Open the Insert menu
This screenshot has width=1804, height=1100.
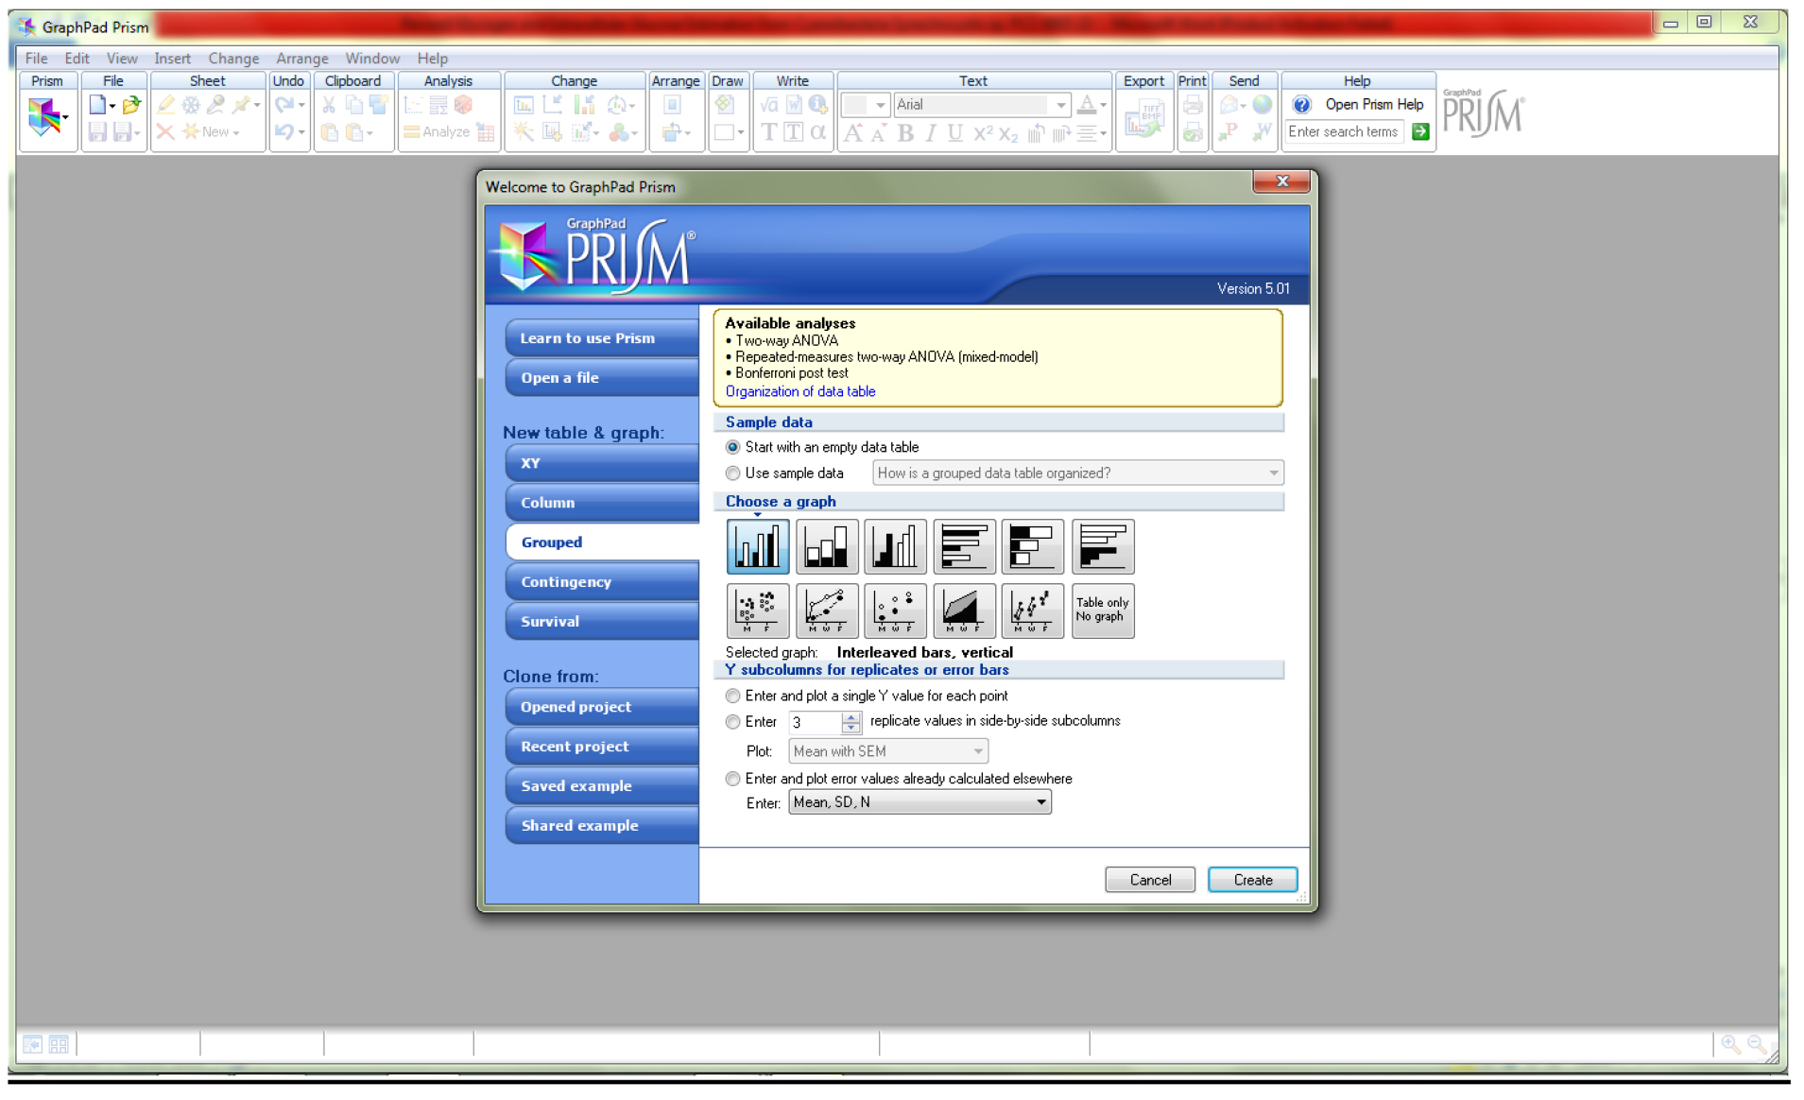point(172,59)
